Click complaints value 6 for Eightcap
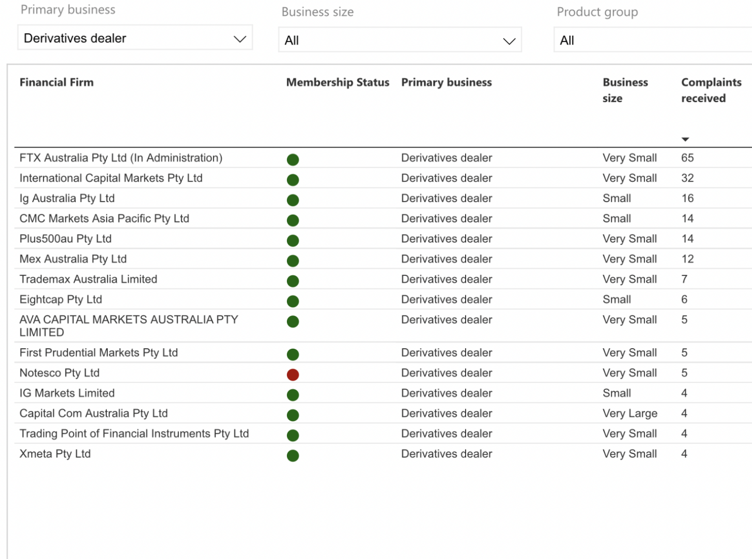Screen dimensions: 752x559 pos(684,299)
